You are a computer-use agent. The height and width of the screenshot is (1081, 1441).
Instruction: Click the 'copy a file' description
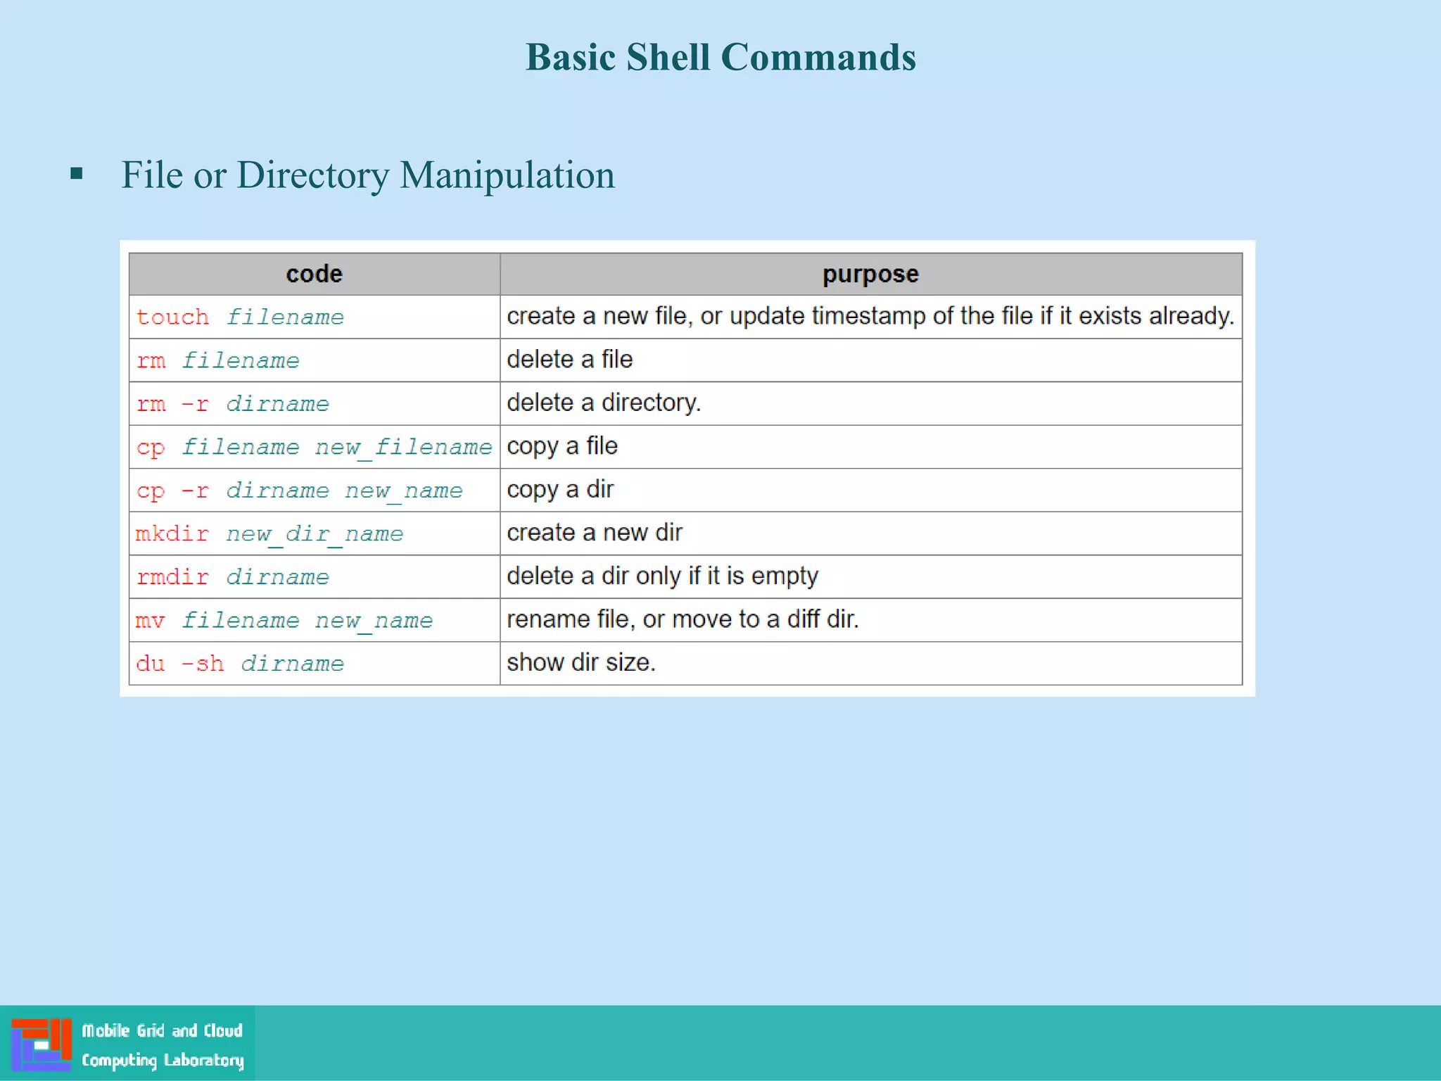pyautogui.click(x=562, y=446)
